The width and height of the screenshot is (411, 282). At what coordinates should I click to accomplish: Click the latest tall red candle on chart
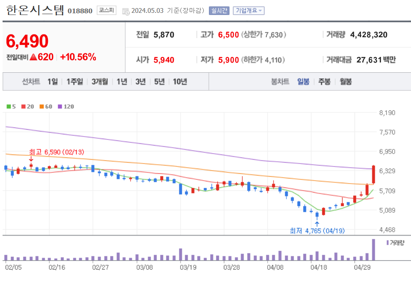(x=373, y=174)
